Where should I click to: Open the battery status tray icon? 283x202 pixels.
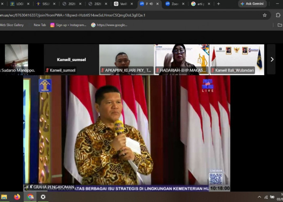(x=272, y=197)
